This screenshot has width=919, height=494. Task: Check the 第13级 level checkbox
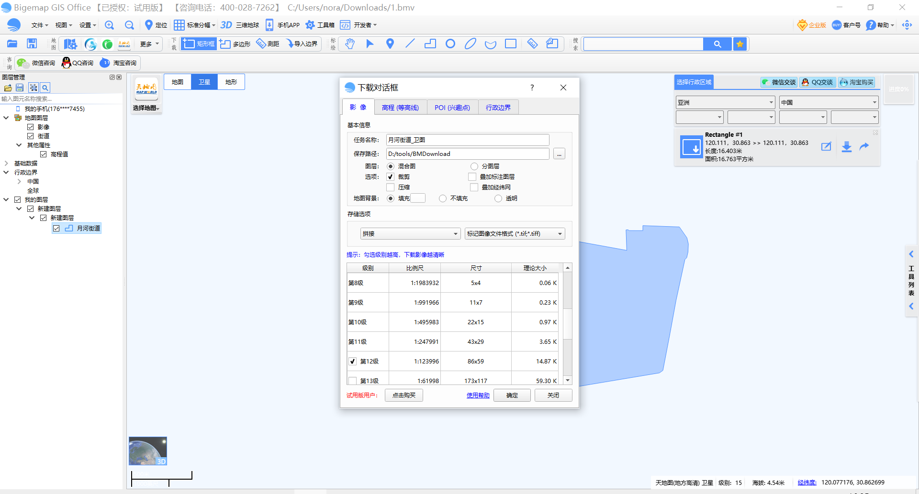click(x=353, y=381)
